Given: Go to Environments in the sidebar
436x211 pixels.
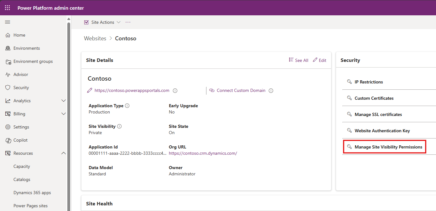Looking at the screenshot, I should tap(27, 48).
